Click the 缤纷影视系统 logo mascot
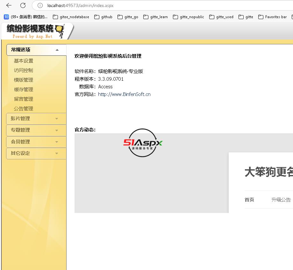Image resolution: width=293 pixels, height=270 pixels. [x=59, y=31]
